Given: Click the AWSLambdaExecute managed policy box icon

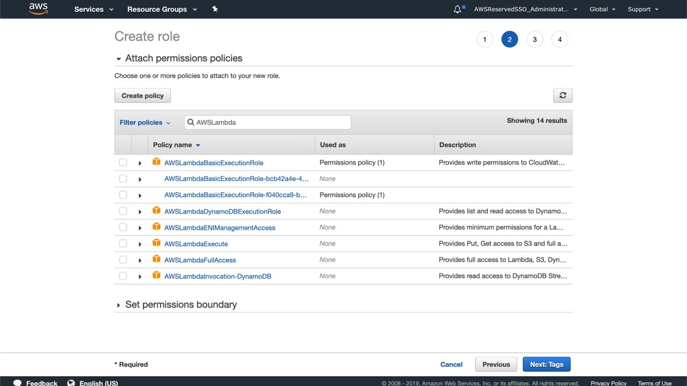Looking at the screenshot, I should (156, 243).
